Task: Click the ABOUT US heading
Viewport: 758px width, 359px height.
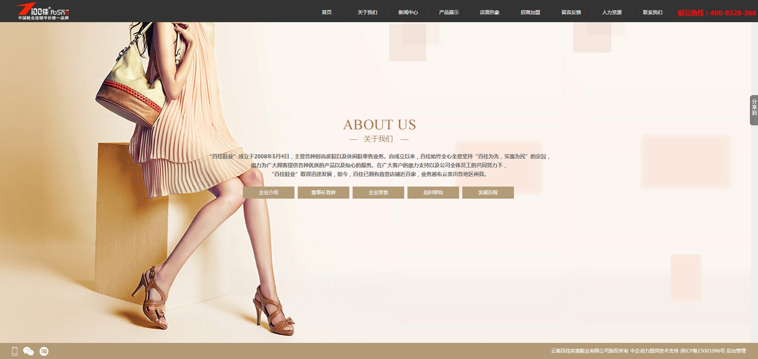Action: point(380,125)
